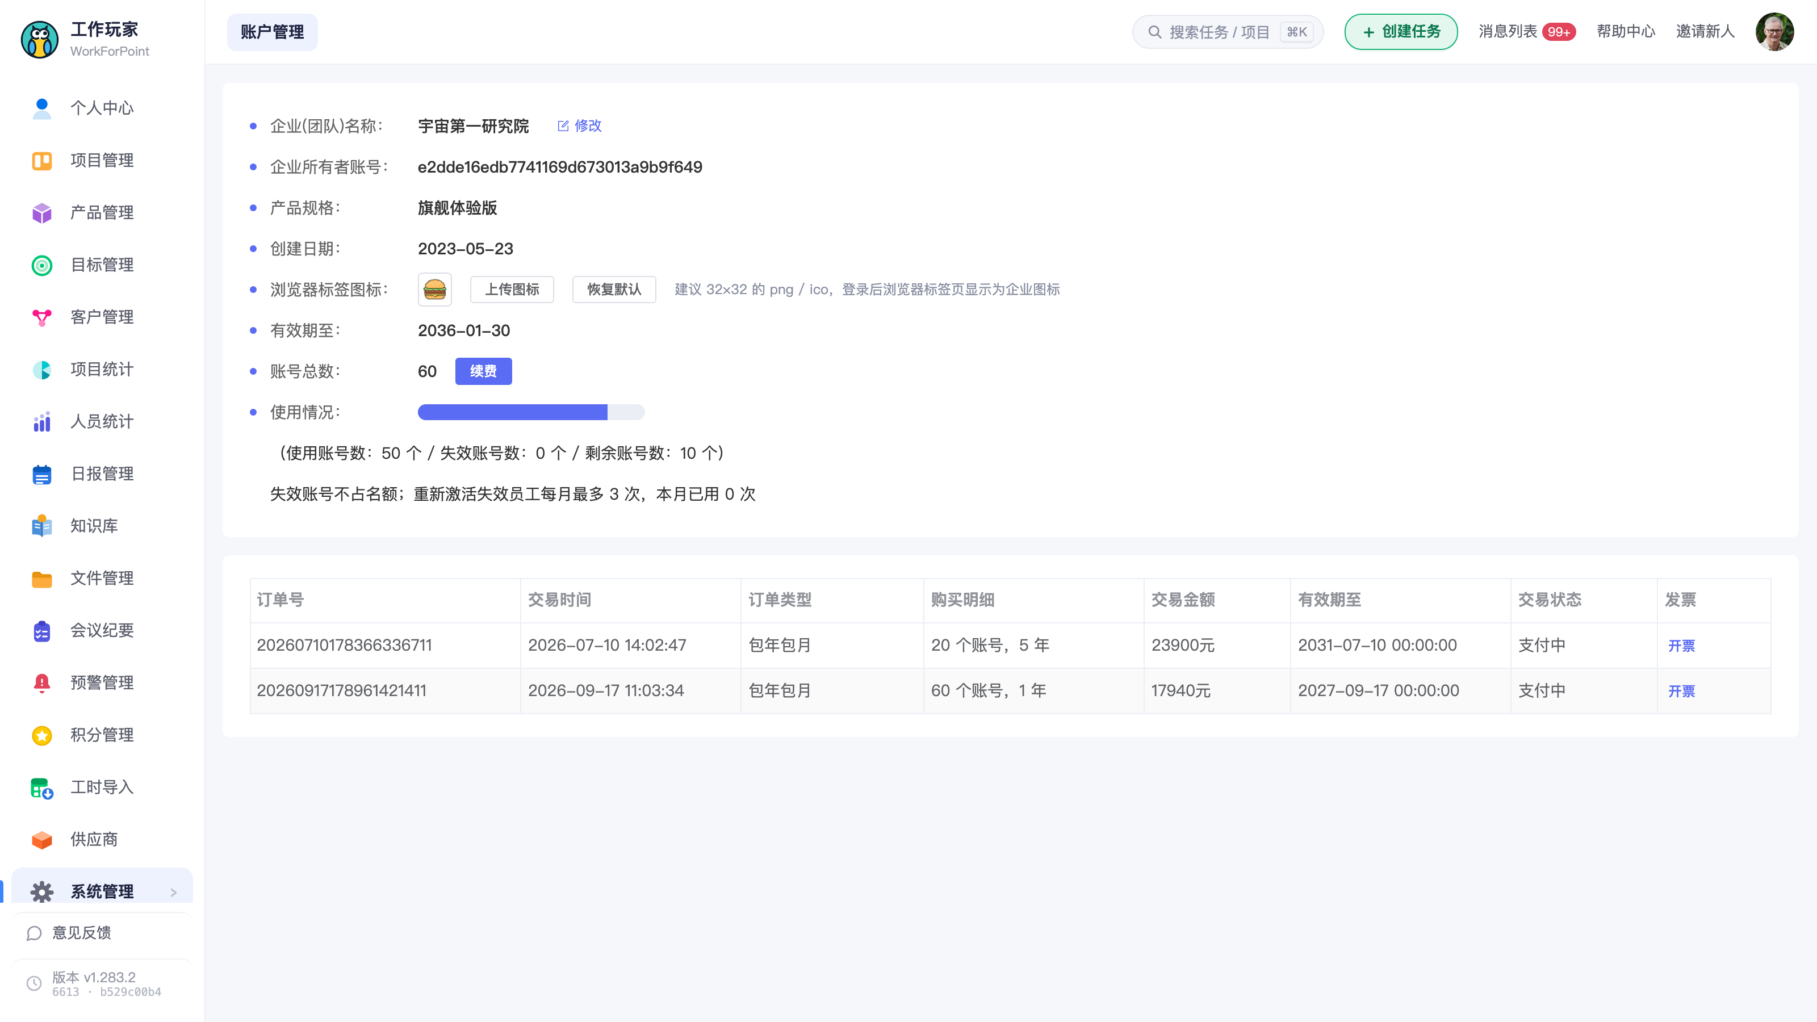Open 邀请新人 link
The image size is (1817, 1022).
point(1705,32)
